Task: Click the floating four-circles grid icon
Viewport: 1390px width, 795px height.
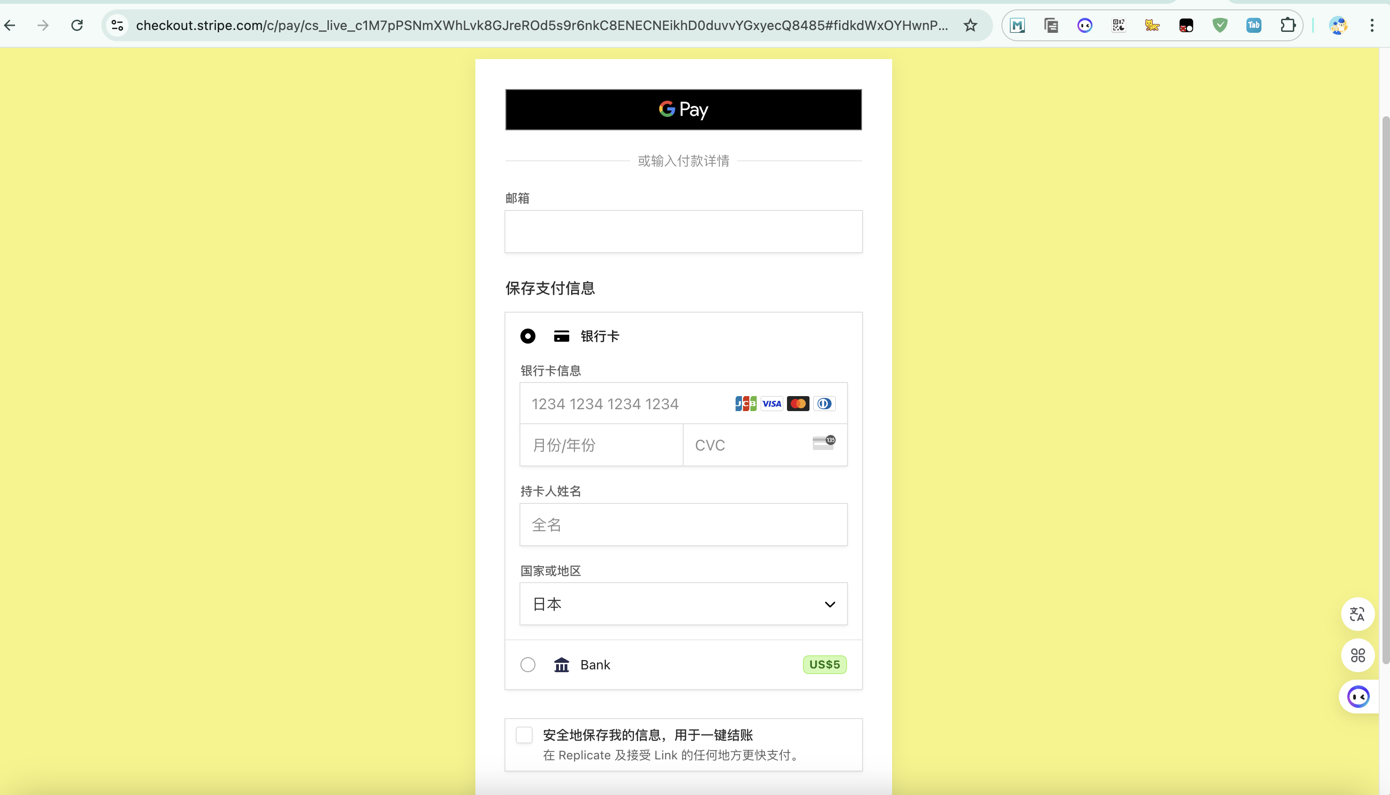Action: click(x=1357, y=655)
